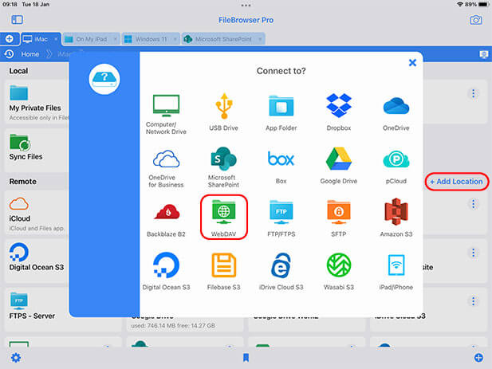Connect to Microsoft SharePoint
The width and height of the screenshot is (492, 369).
(x=224, y=167)
